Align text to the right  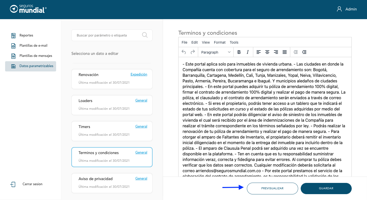(276, 52)
